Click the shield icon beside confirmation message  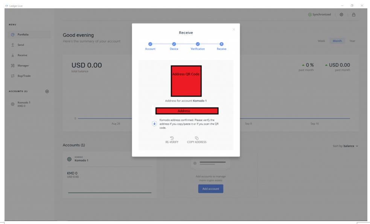tap(154, 124)
